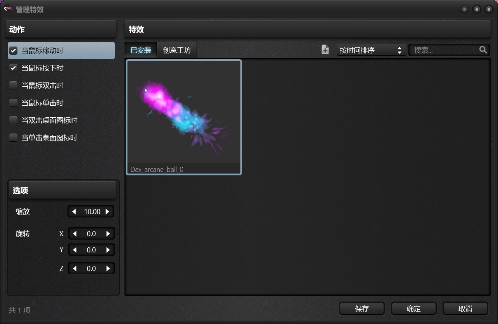Disable the 当鼠标按下时 checkbox
The height and width of the screenshot is (324, 498).
coord(13,68)
